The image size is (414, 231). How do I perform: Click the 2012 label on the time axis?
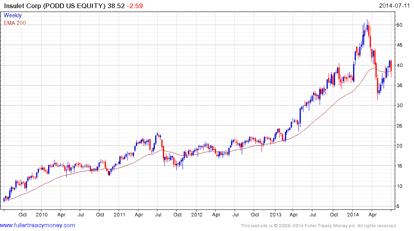click(x=197, y=214)
